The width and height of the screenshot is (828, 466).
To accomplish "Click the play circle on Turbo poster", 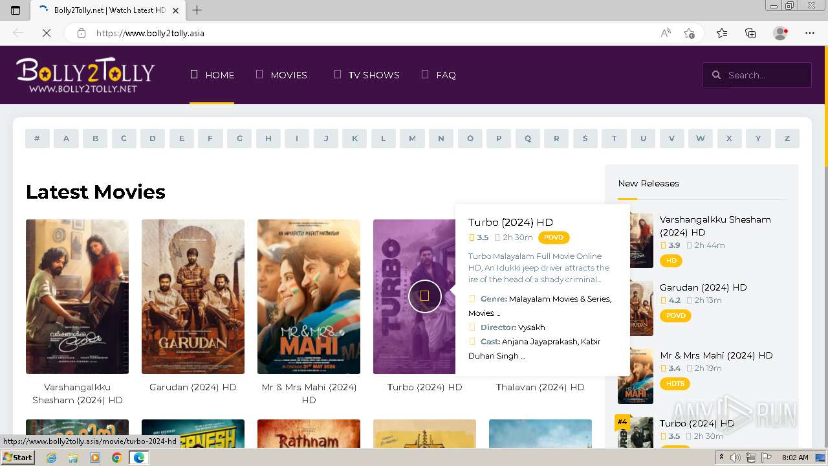I will point(424,296).
